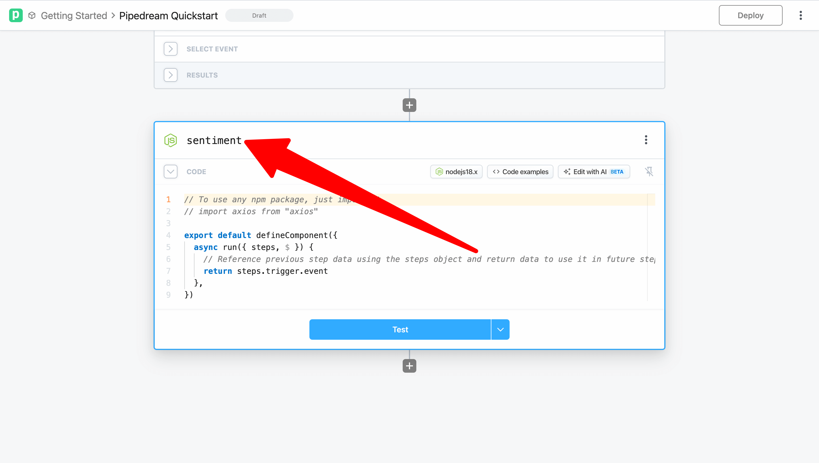Select the Pipedream Quickstart breadcrumb title
Viewport: 819px width, 463px height.
(168, 15)
